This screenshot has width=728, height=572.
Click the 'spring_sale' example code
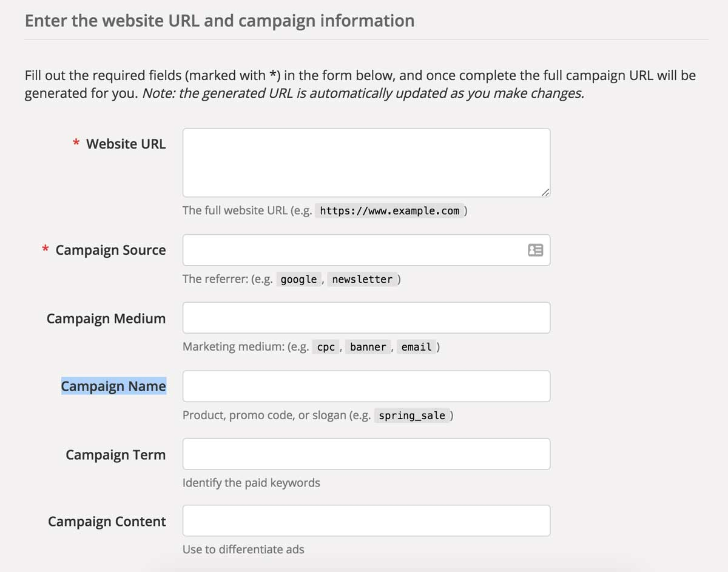[x=412, y=416]
